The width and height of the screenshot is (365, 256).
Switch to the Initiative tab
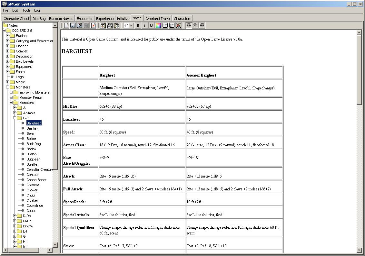click(x=123, y=19)
